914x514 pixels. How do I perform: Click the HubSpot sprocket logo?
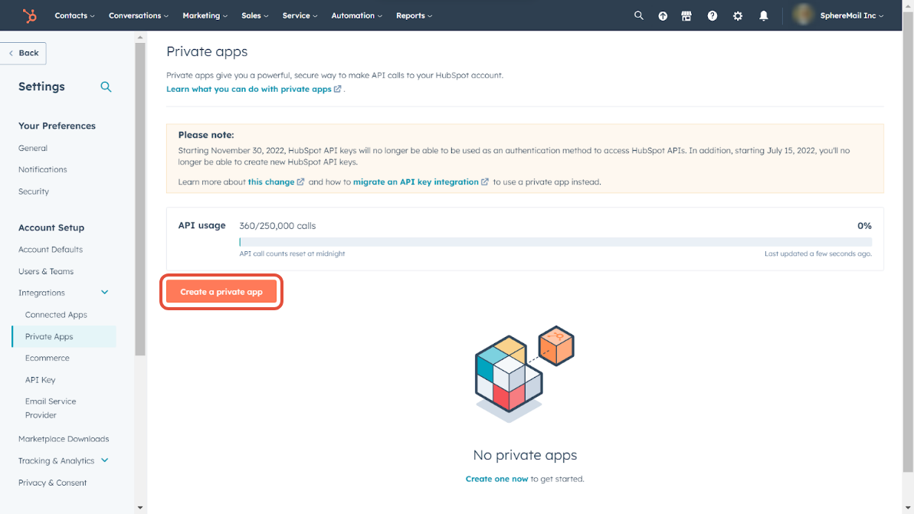(x=29, y=16)
